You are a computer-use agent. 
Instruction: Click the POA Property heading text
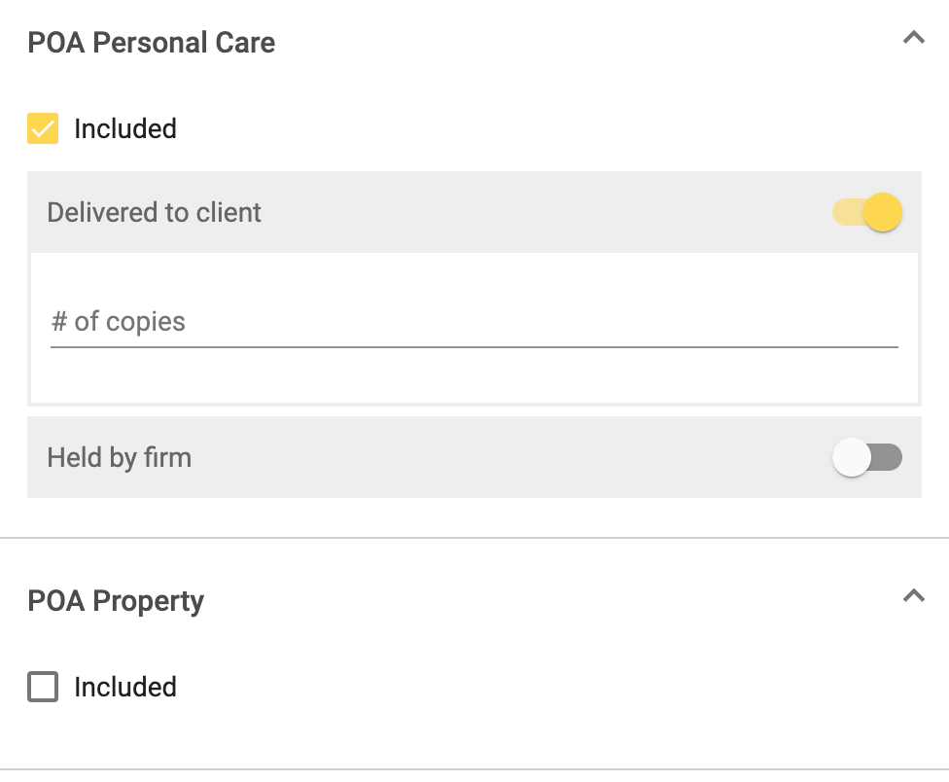(x=116, y=601)
